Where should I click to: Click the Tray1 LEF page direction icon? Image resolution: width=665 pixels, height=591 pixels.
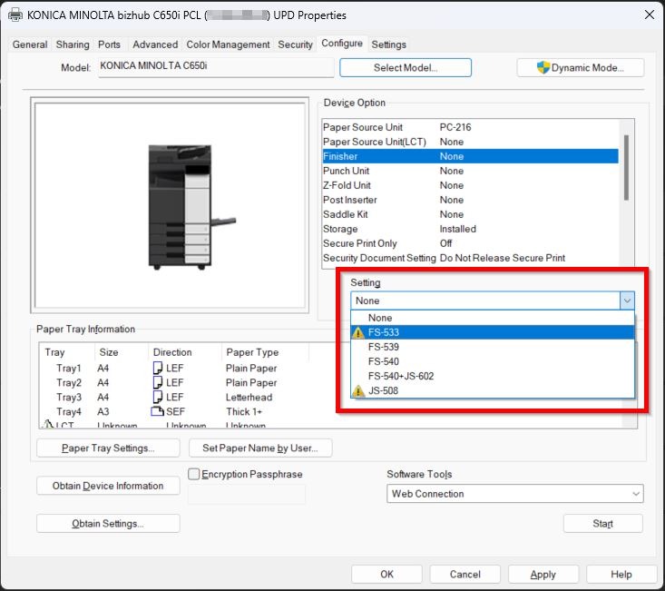[x=157, y=368]
